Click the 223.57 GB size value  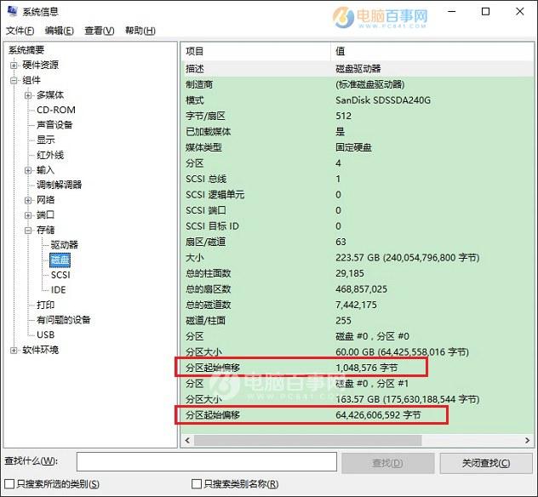coord(408,258)
